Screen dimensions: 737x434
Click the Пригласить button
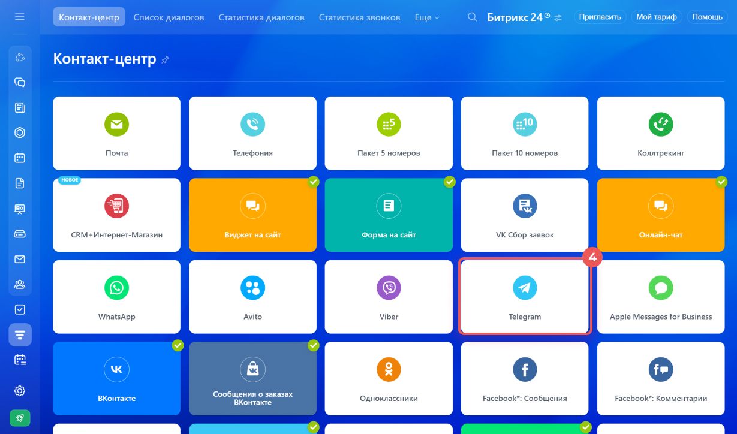[x=600, y=17]
